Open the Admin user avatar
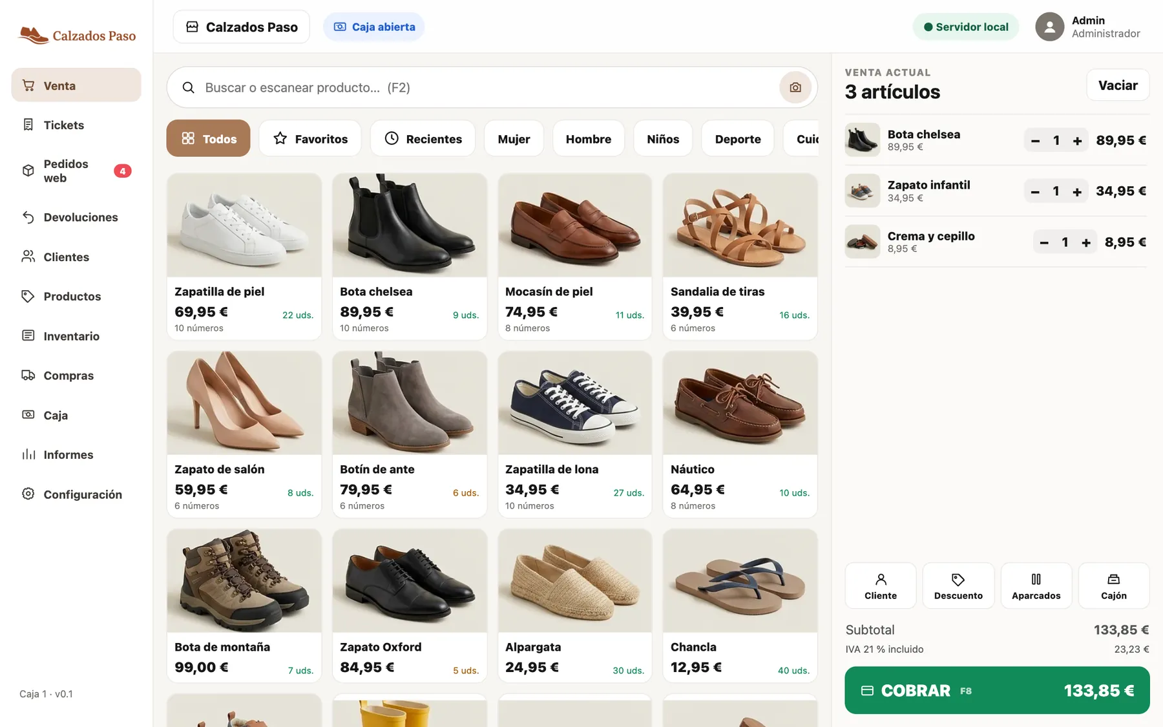Screen dimensions: 1163x727 (1049, 26)
